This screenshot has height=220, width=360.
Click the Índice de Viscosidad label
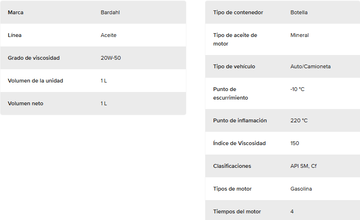[x=239, y=143]
